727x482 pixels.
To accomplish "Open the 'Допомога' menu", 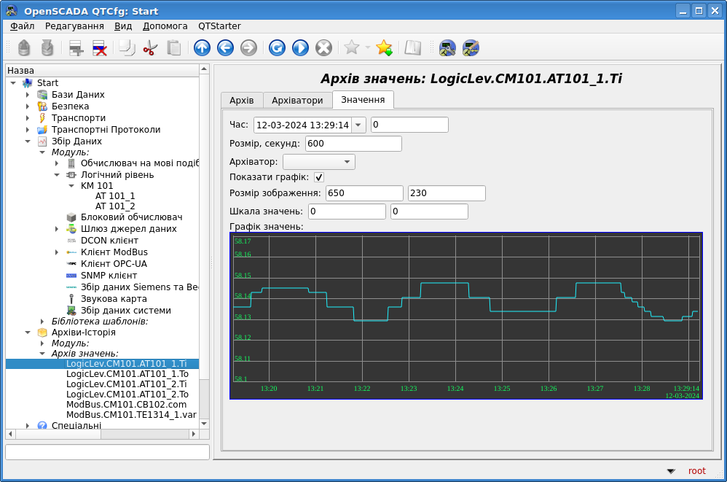I will point(165,26).
